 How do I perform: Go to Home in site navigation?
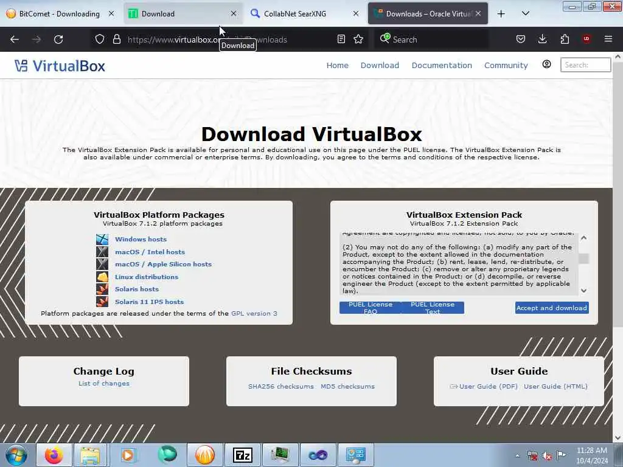337,65
